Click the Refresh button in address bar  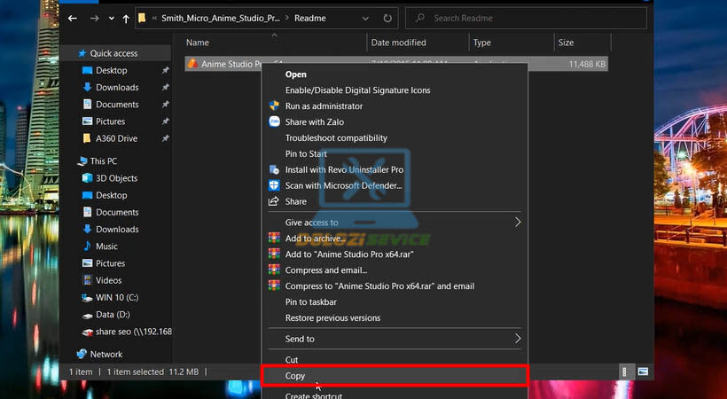387,18
